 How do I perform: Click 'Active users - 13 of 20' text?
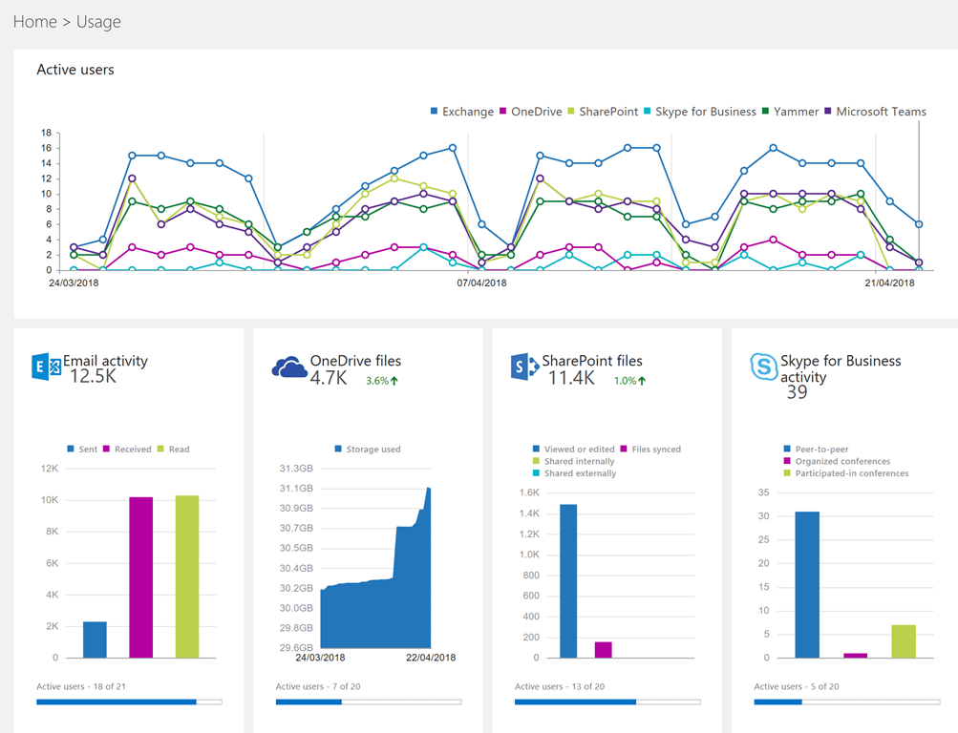click(560, 686)
